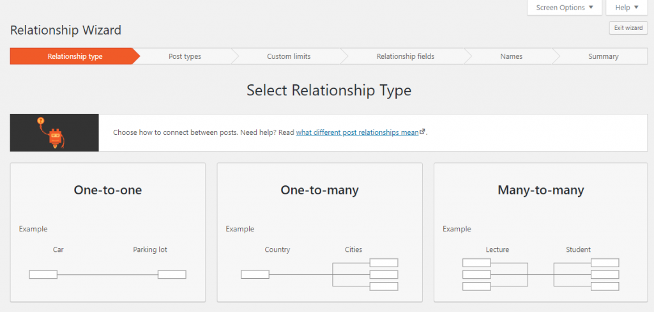Image resolution: width=654 pixels, height=312 pixels.
Task: Switch to the Custom limits step
Action: pyautogui.click(x=289, y=56)
